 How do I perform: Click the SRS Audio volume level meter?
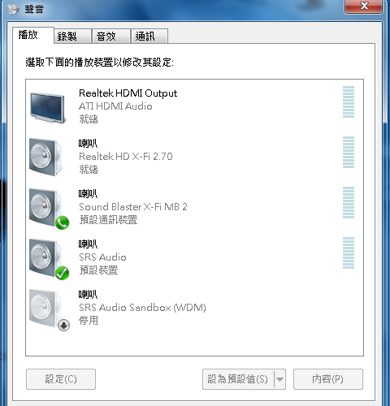(x=349, y=253)
